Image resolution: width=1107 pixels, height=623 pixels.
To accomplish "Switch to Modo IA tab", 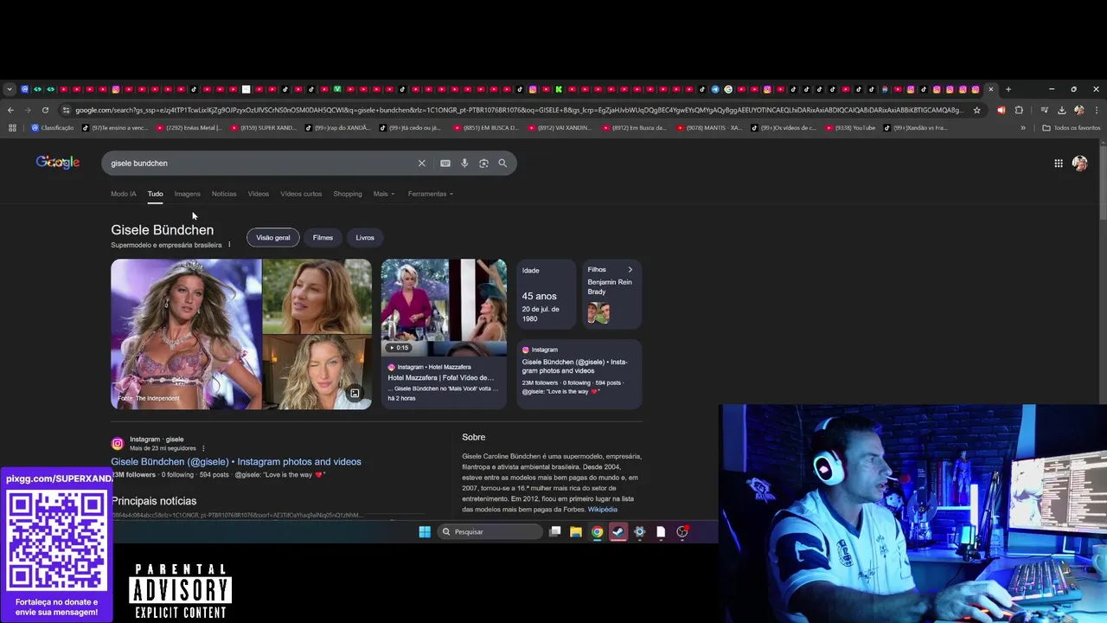I will (x=124, y=194).
